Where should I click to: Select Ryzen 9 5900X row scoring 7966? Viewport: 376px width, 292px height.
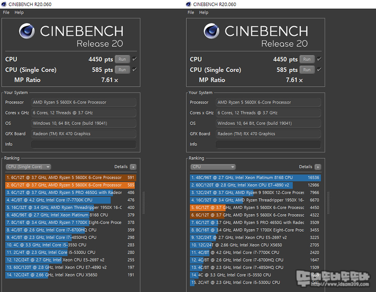pyautogui.click(x=255, y=192)
